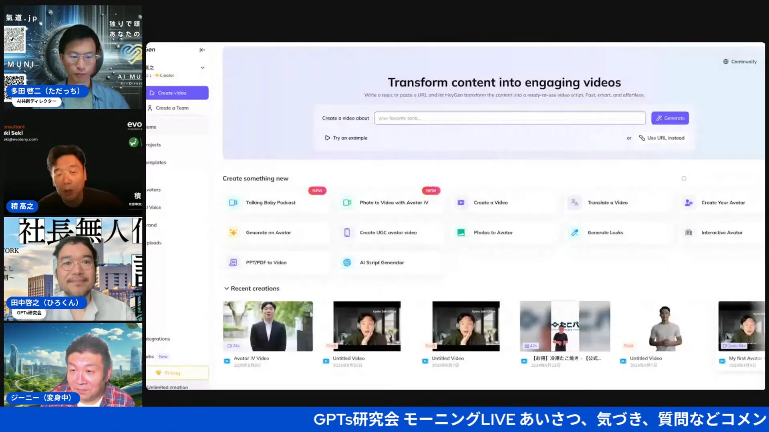769x432 pixels.
Task: Click the Generate button
Action: click(x=670, y=118)
